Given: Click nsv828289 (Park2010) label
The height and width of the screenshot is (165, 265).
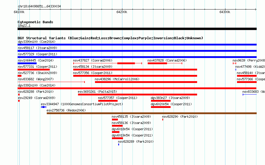Looking at the screenshot, I should click(136, 142).
